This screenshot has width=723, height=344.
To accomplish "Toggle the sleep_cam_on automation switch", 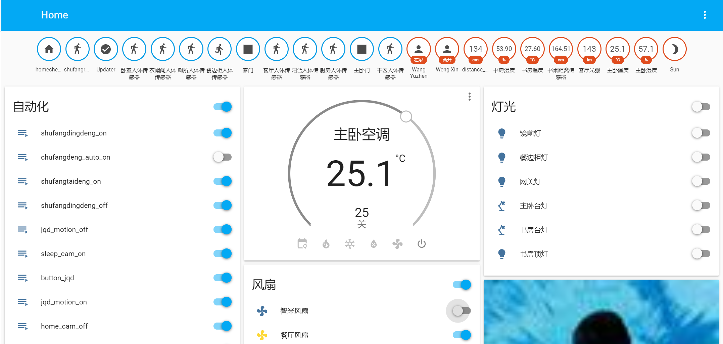I will pos(223,253).
